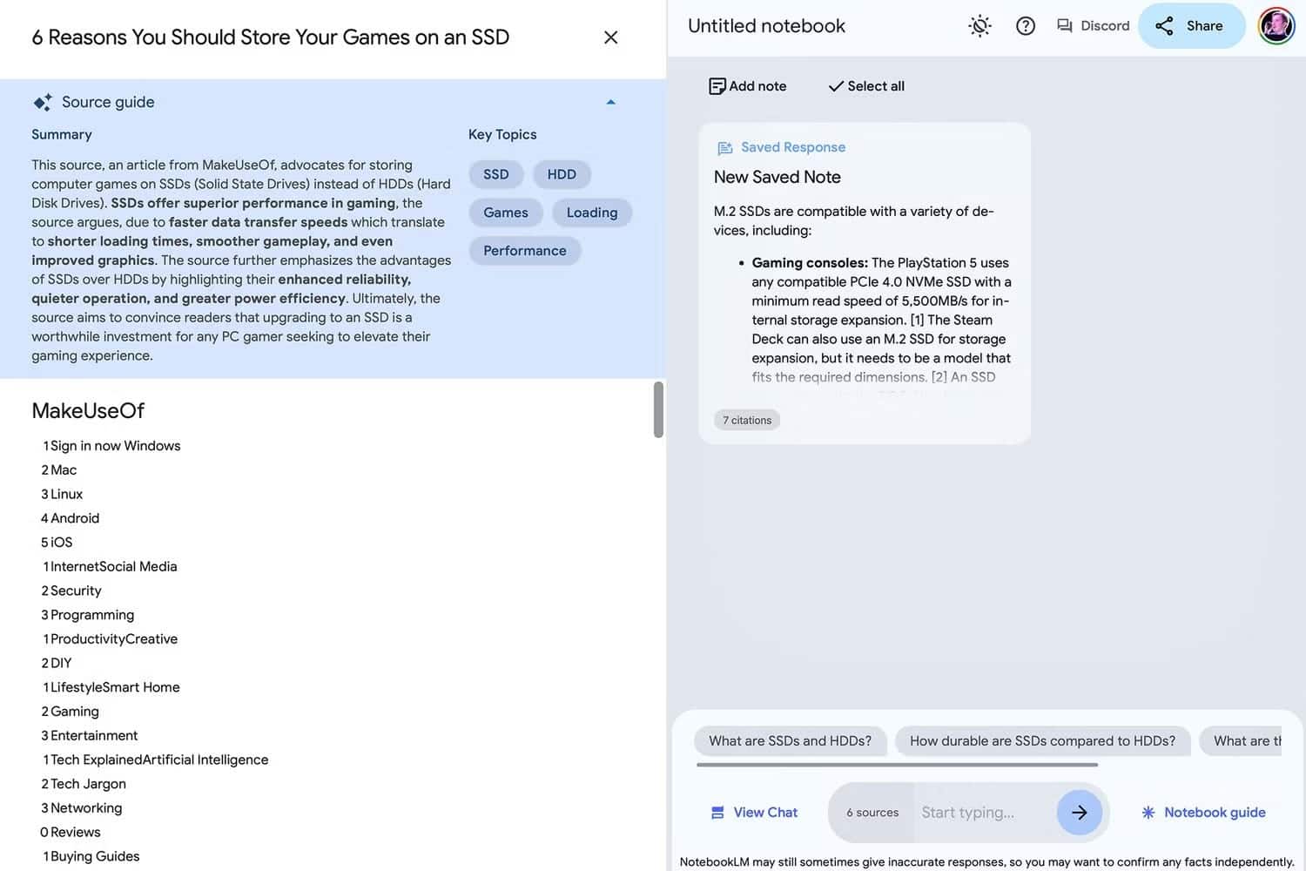This screenshot has height=871, width=1306.
Task: Toggle dark mode with the sun icon
Action: coord(979,25)
